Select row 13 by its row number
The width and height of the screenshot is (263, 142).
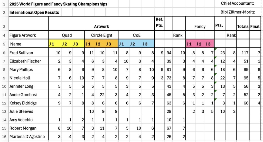[x=4, y=111]
